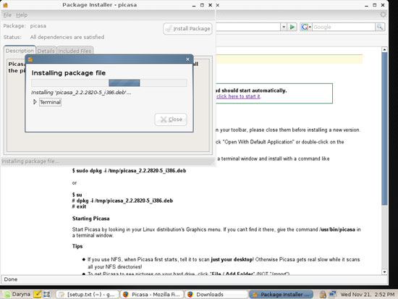This screenshot has height=299, width=398.
Task: Switch to the Included Files tab
Action: coord(75,51)
